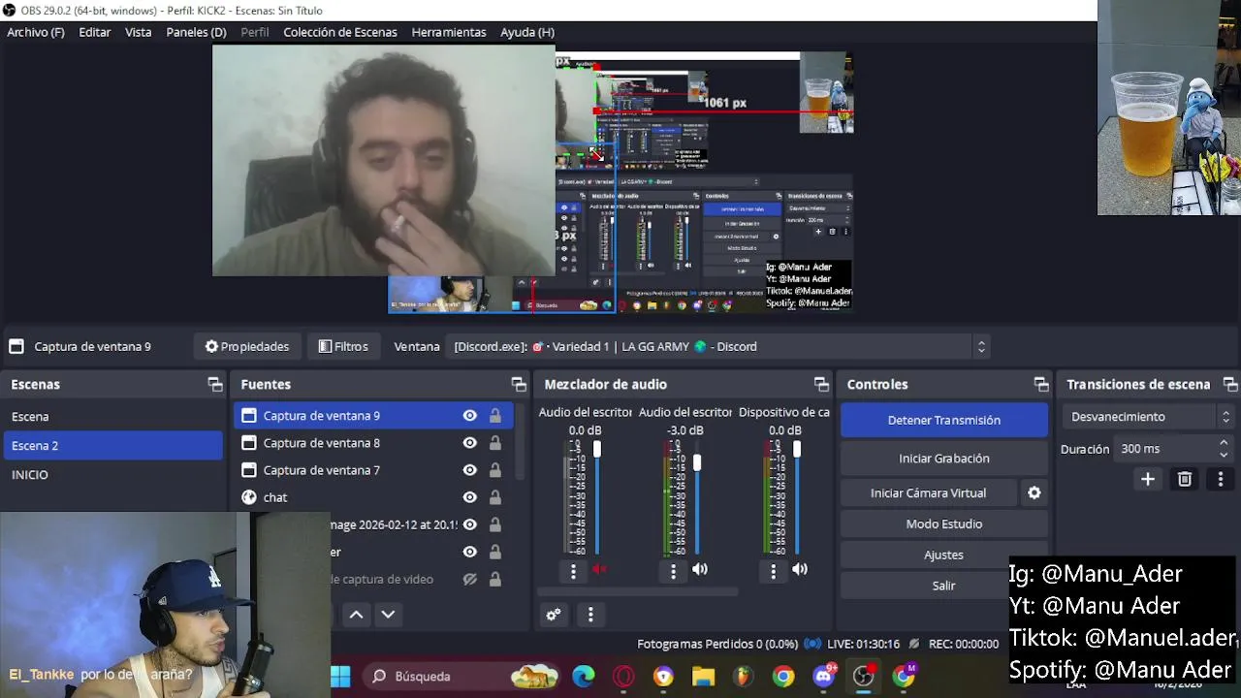The height and width of the screenshot is (698, 1241).
Task: Open the audio mixer options menu
Action: [590, 615]
